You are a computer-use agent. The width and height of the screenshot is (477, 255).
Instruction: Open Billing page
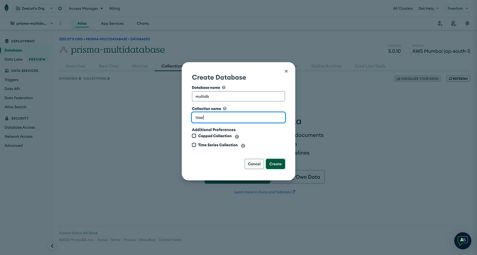(115, 8)
